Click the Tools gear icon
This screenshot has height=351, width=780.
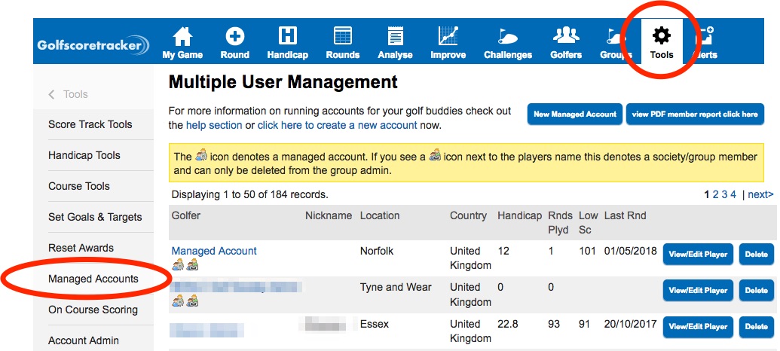tap(661, 36)
